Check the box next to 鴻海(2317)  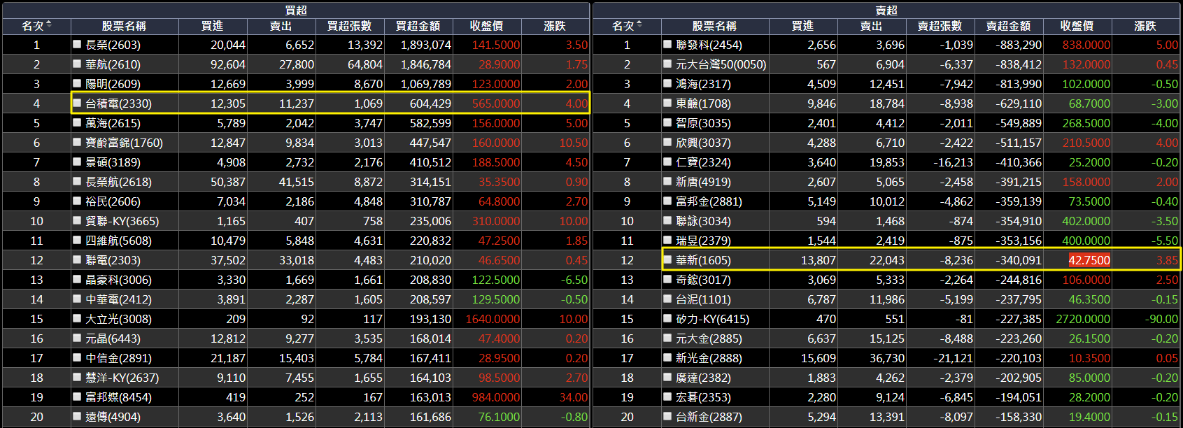pyautogui.click(x=667, y=83)
